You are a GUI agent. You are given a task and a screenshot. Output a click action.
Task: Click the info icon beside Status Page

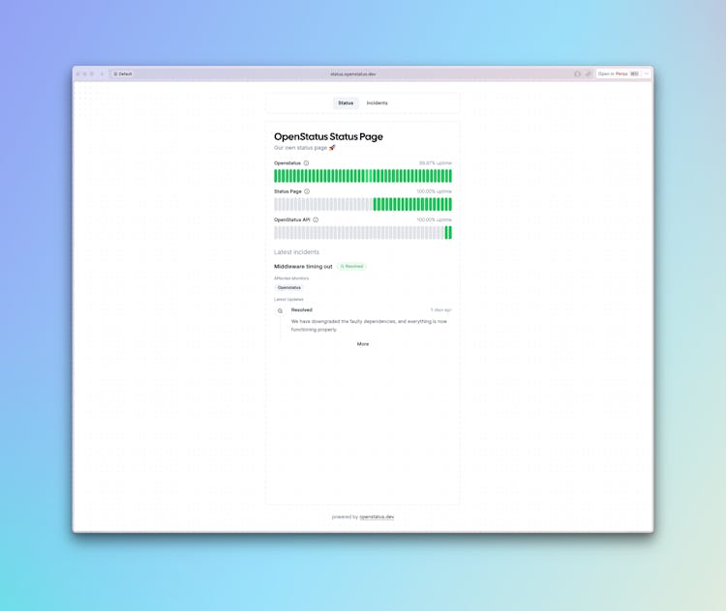[x=307, y=191]
